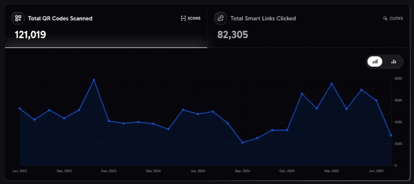Click the Mar, 2025 axis label
The width and height of the screenshot is (414, 184).
332,171
